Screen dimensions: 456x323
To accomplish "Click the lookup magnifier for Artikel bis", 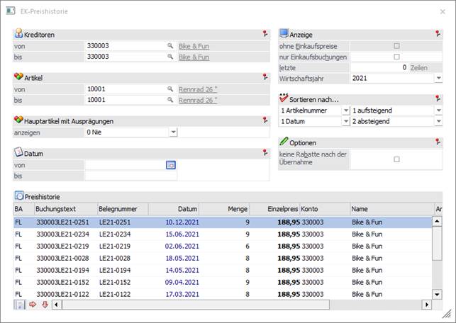I will (170, 101).
